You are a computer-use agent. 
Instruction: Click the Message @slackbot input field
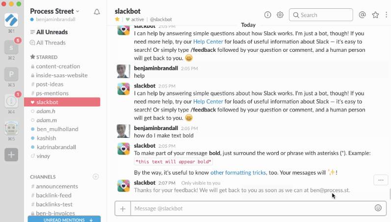[x=251, y=208]
